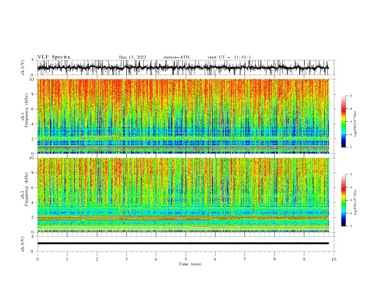Click the "0" time axis tick label
Screen dimensions: 376x291
tap(38, 259)
